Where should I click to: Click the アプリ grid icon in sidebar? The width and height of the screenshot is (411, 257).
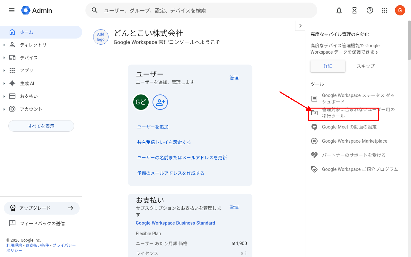tap(12, 70)
